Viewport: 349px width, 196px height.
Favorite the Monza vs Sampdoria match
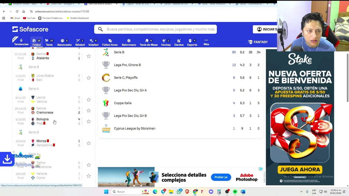[x=89, y=143]
